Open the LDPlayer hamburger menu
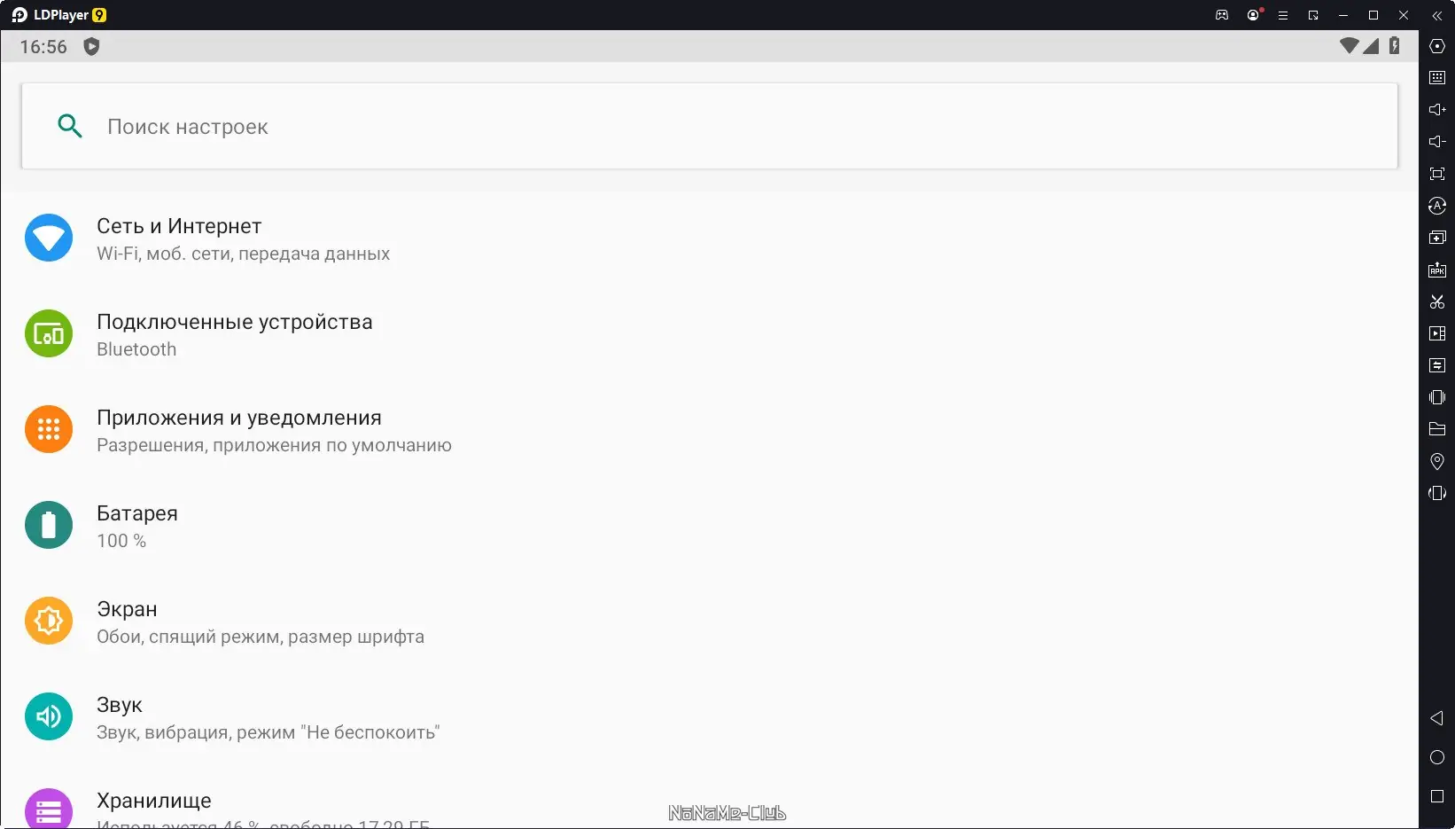This screenshot has height=829, width=1455. (x=1282, y=15)
